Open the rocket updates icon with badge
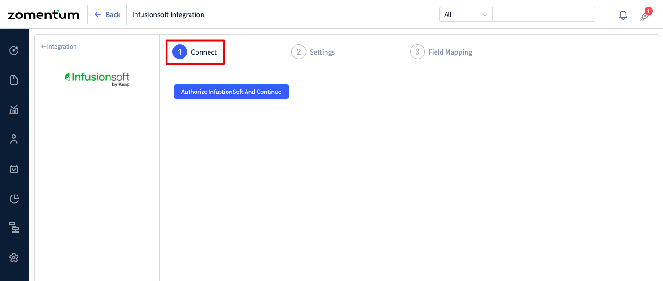Screen dimensions: 663x281 click(645, 16)
